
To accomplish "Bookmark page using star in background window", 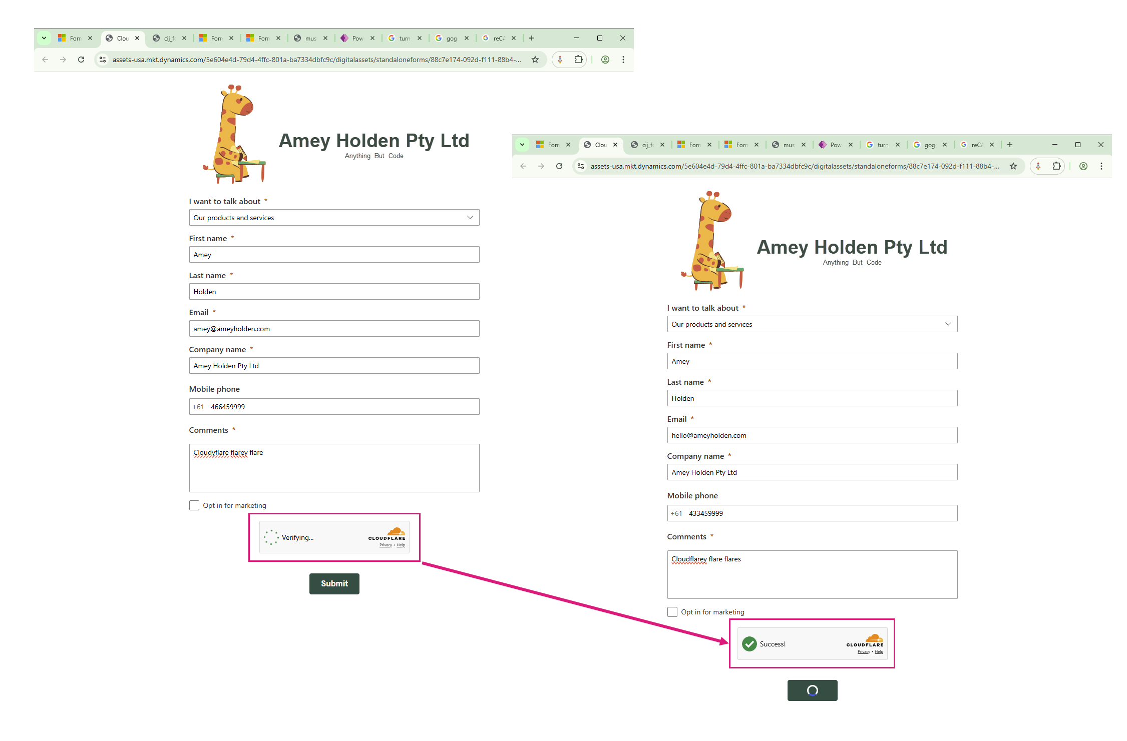I will click(535, 60).
